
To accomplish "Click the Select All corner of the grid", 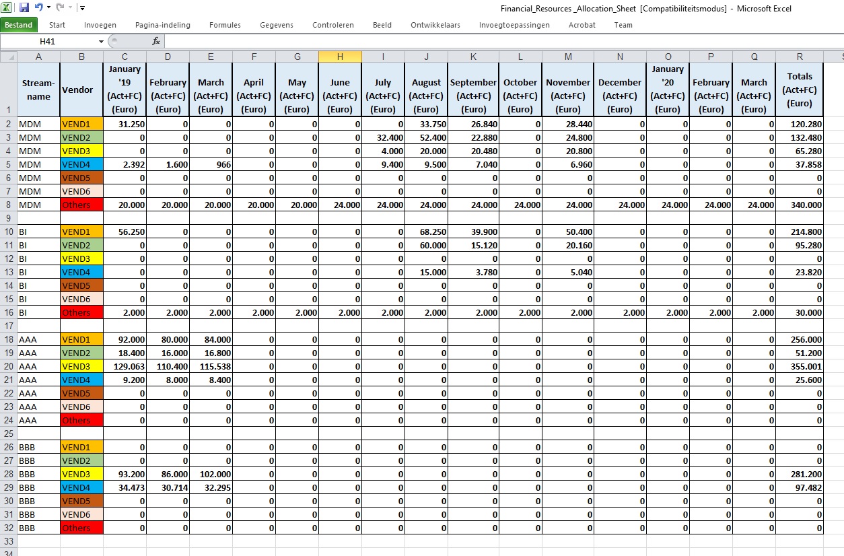I will pos(8,57).
